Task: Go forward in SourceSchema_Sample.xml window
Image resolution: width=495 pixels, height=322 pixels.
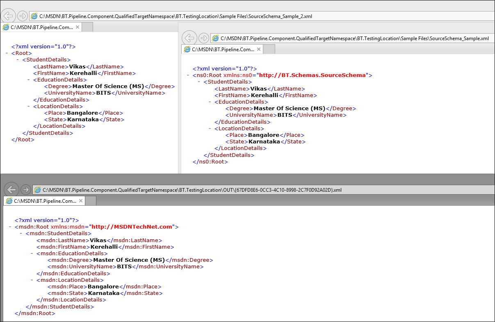Action: [203, 38]
